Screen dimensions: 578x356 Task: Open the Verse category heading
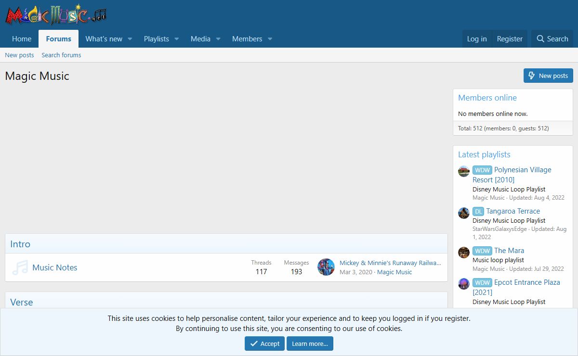click(22, 302)
